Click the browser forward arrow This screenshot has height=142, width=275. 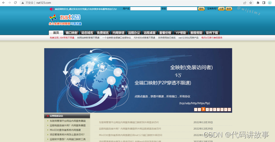[x=10, y=3]
